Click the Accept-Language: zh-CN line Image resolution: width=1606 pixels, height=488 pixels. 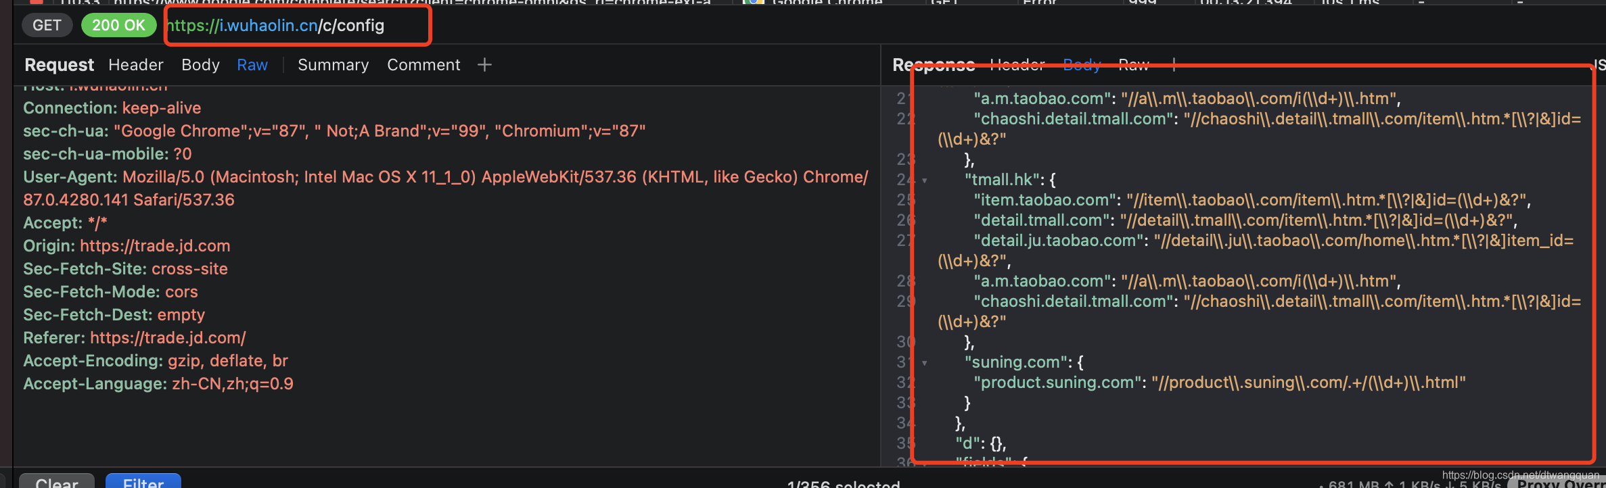pyautogui.click(x=158, y=384)
